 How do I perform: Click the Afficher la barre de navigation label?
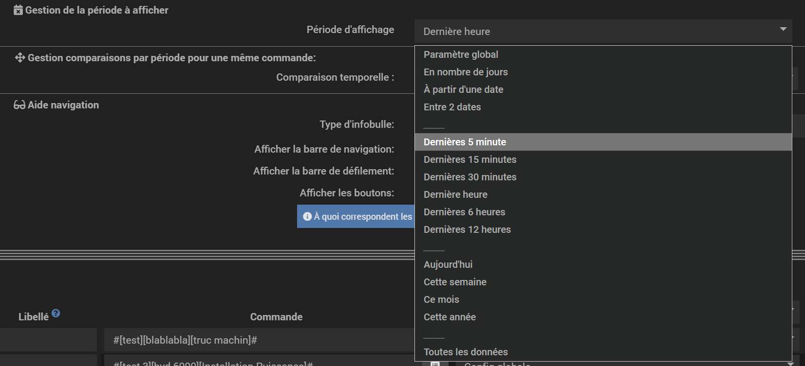pyautogui.click(x=324, y=149)
